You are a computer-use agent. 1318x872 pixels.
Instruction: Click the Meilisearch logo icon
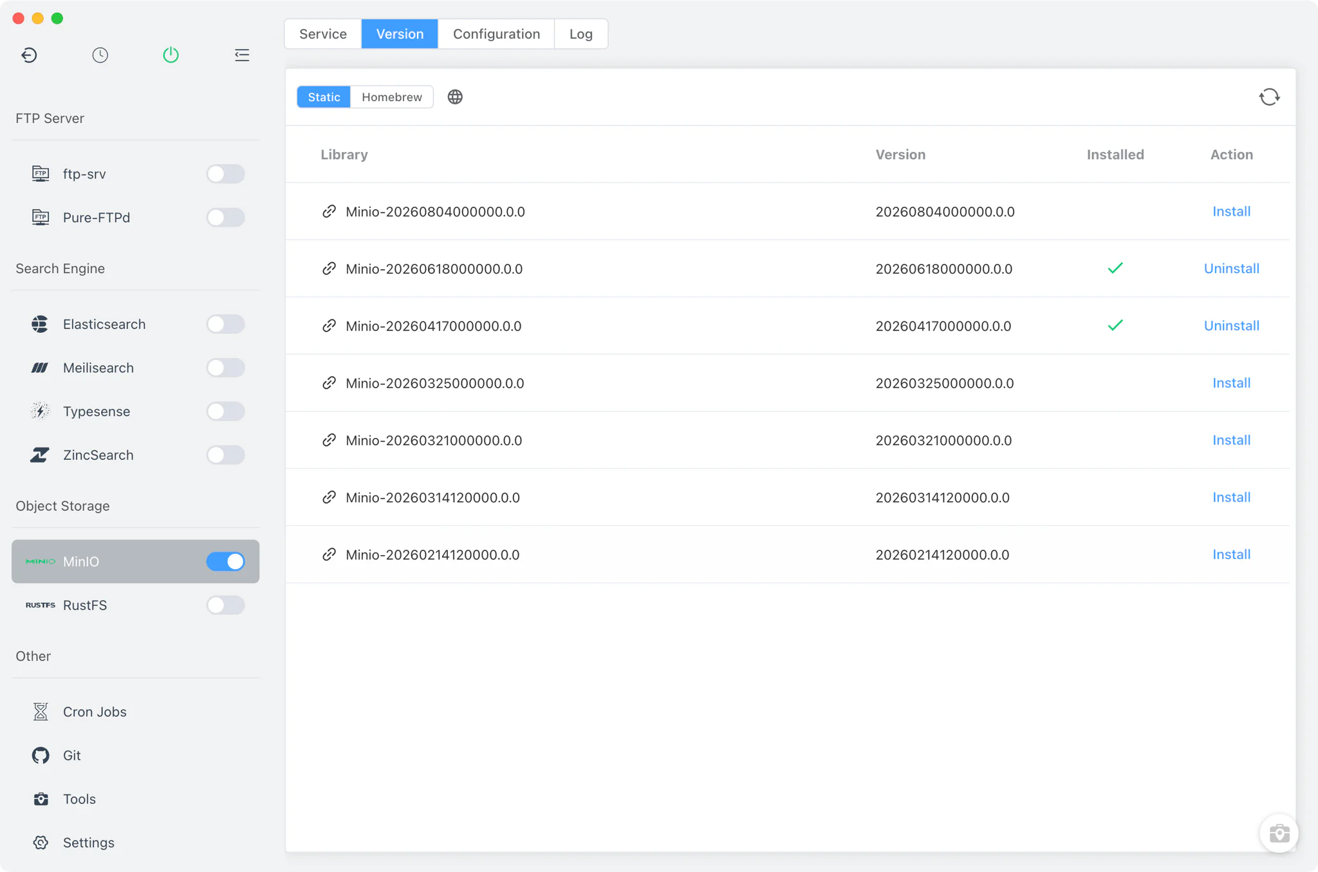coord(40,368)
